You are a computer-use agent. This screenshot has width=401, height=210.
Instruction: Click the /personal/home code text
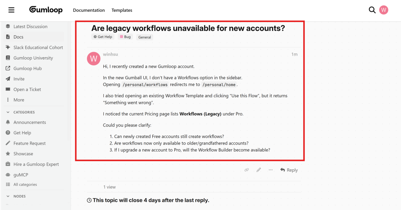tap(219, 85)
